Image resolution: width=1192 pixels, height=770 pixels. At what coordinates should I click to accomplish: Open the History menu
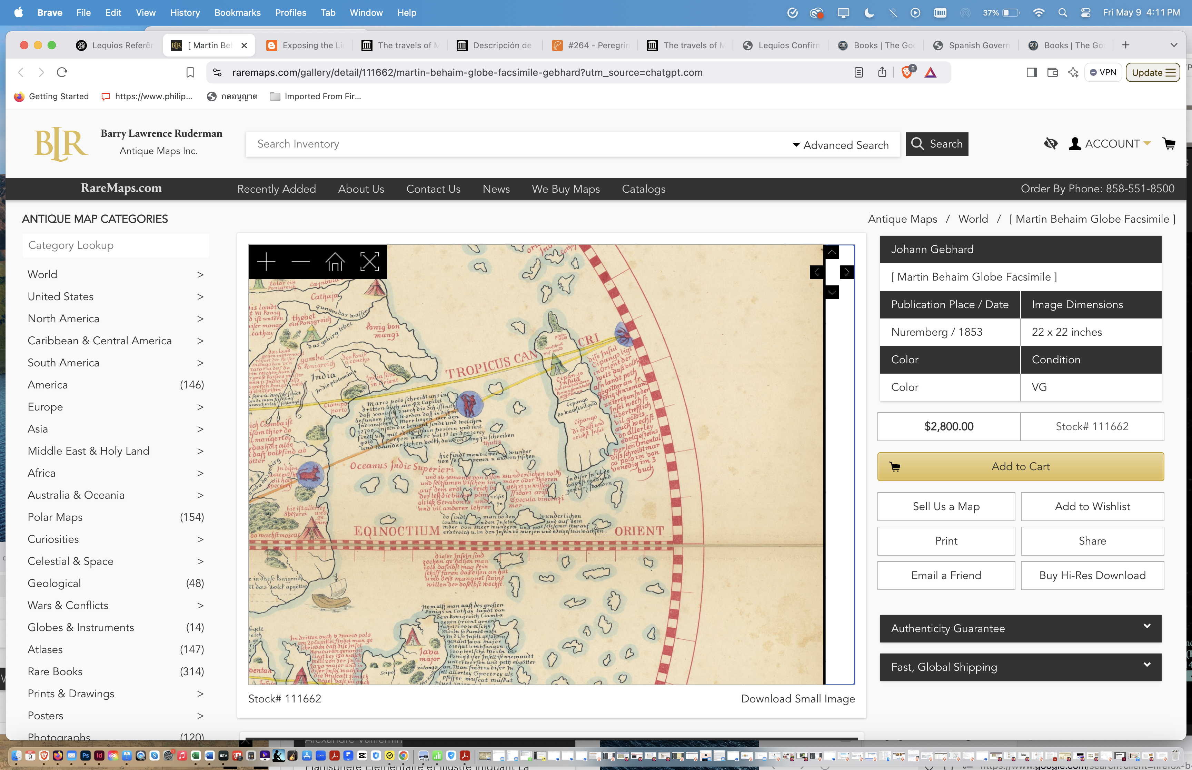[185, 12]
